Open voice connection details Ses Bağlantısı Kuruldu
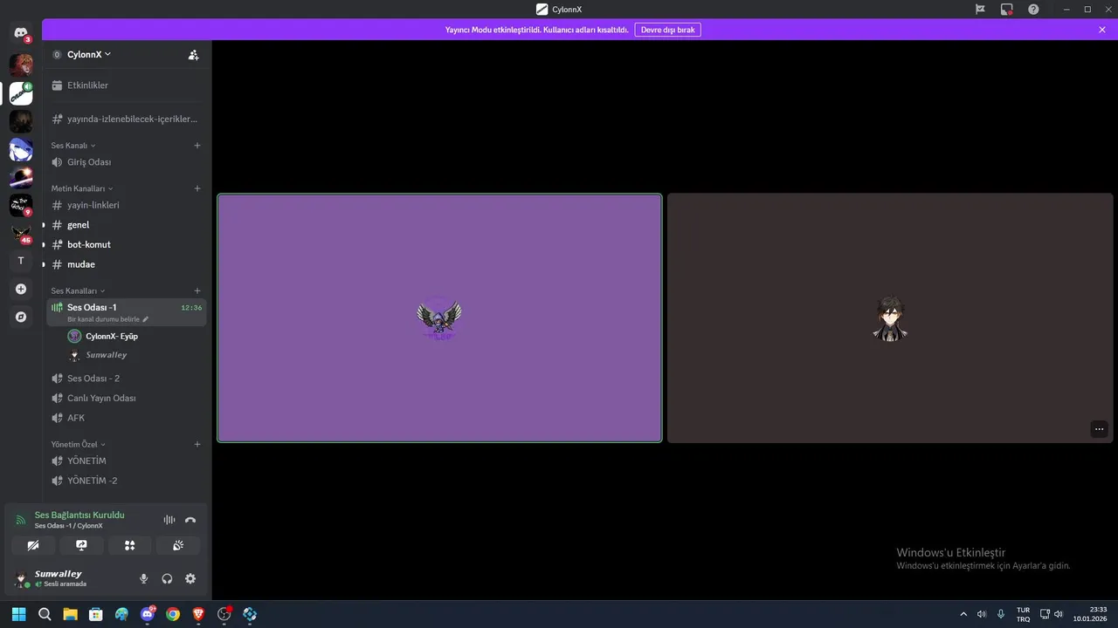The image size is (1118, 628). [x=79, y=515]
